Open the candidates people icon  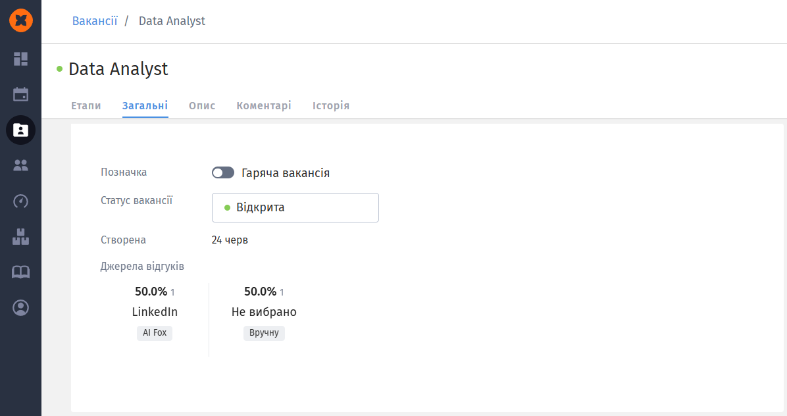click(x=21, y=165)
